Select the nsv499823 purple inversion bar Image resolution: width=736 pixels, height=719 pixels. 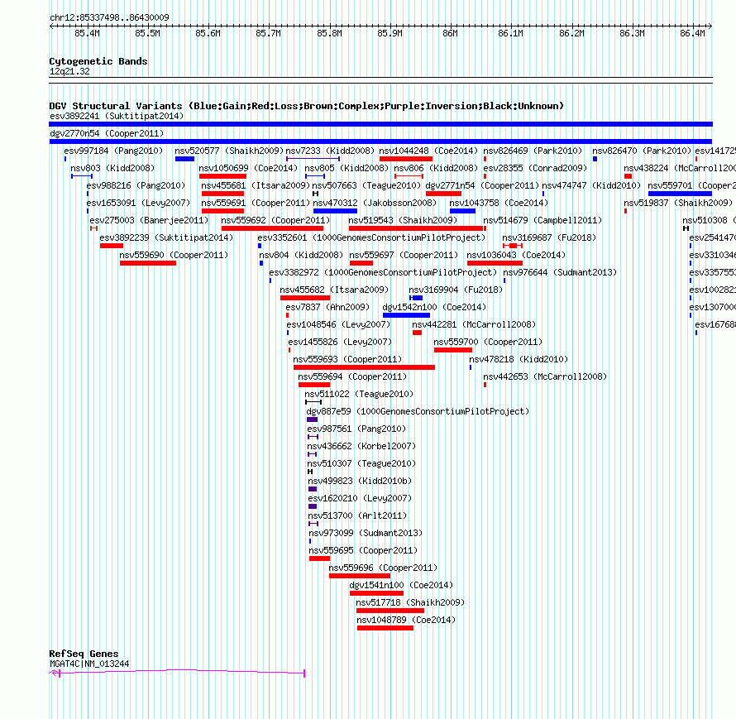313,489
